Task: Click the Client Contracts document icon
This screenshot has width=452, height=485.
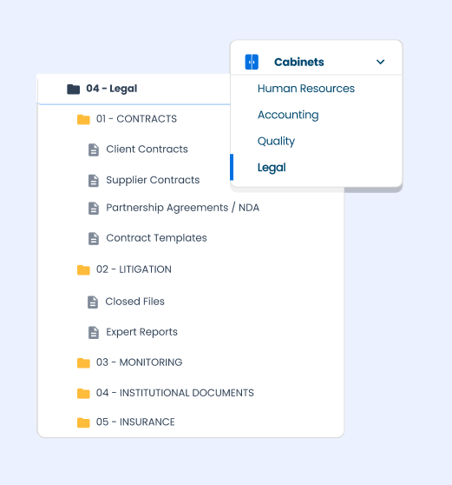Action: coord(94,149)
